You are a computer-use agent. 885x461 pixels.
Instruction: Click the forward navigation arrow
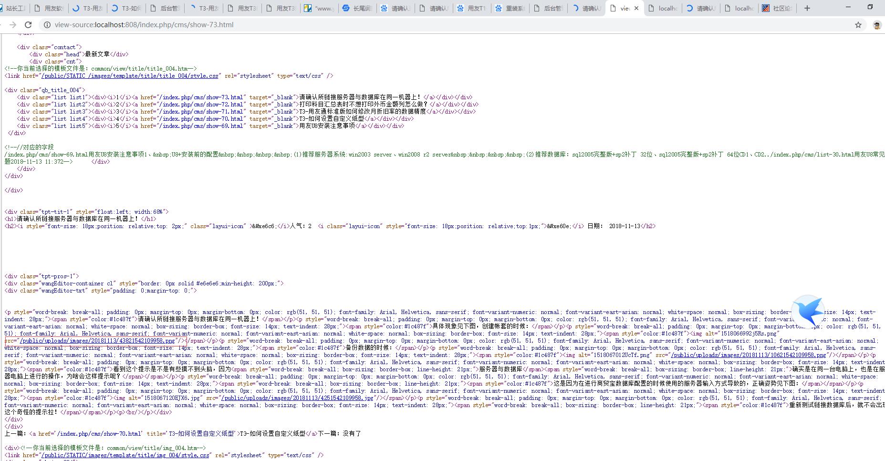(x=13, y=25)
